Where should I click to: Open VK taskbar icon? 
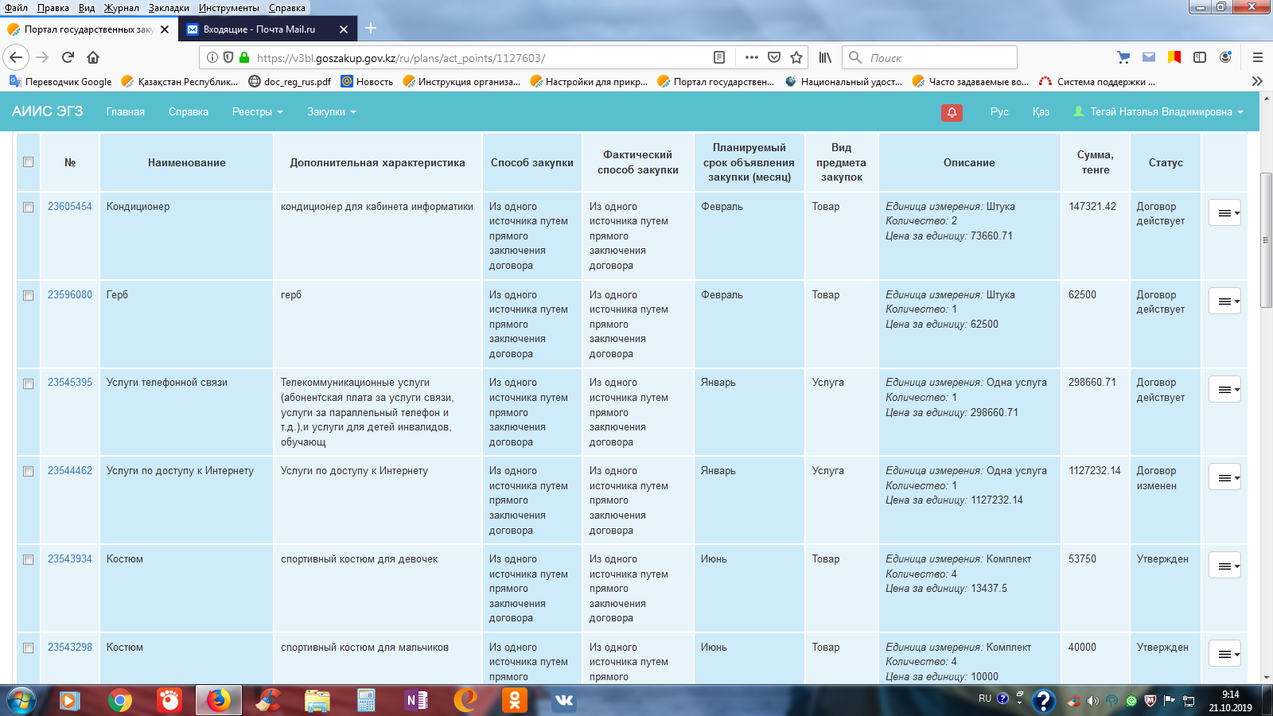[x=564, y=700]
